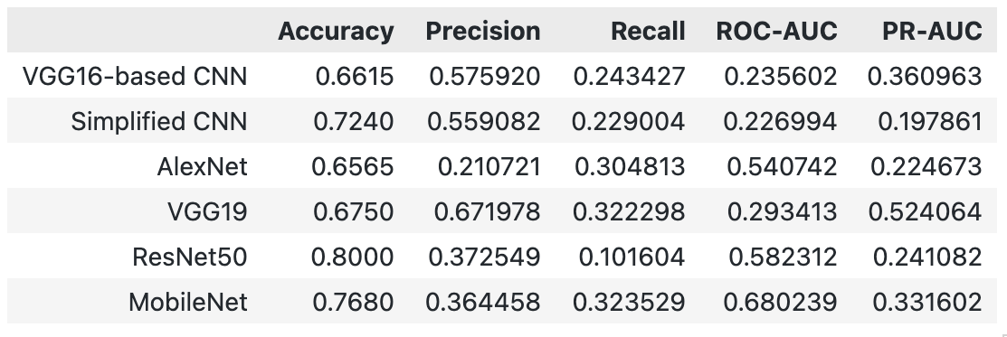Click VGG19 precision value 0.671978
This screenshot has height=337, width=1007.
point(488,211)
